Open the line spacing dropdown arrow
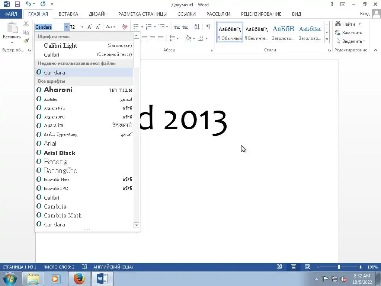 point(177,38)
